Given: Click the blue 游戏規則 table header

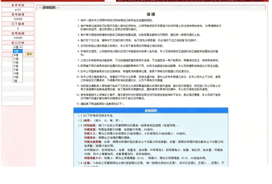Looking at the screenshot, I should 151,110.
